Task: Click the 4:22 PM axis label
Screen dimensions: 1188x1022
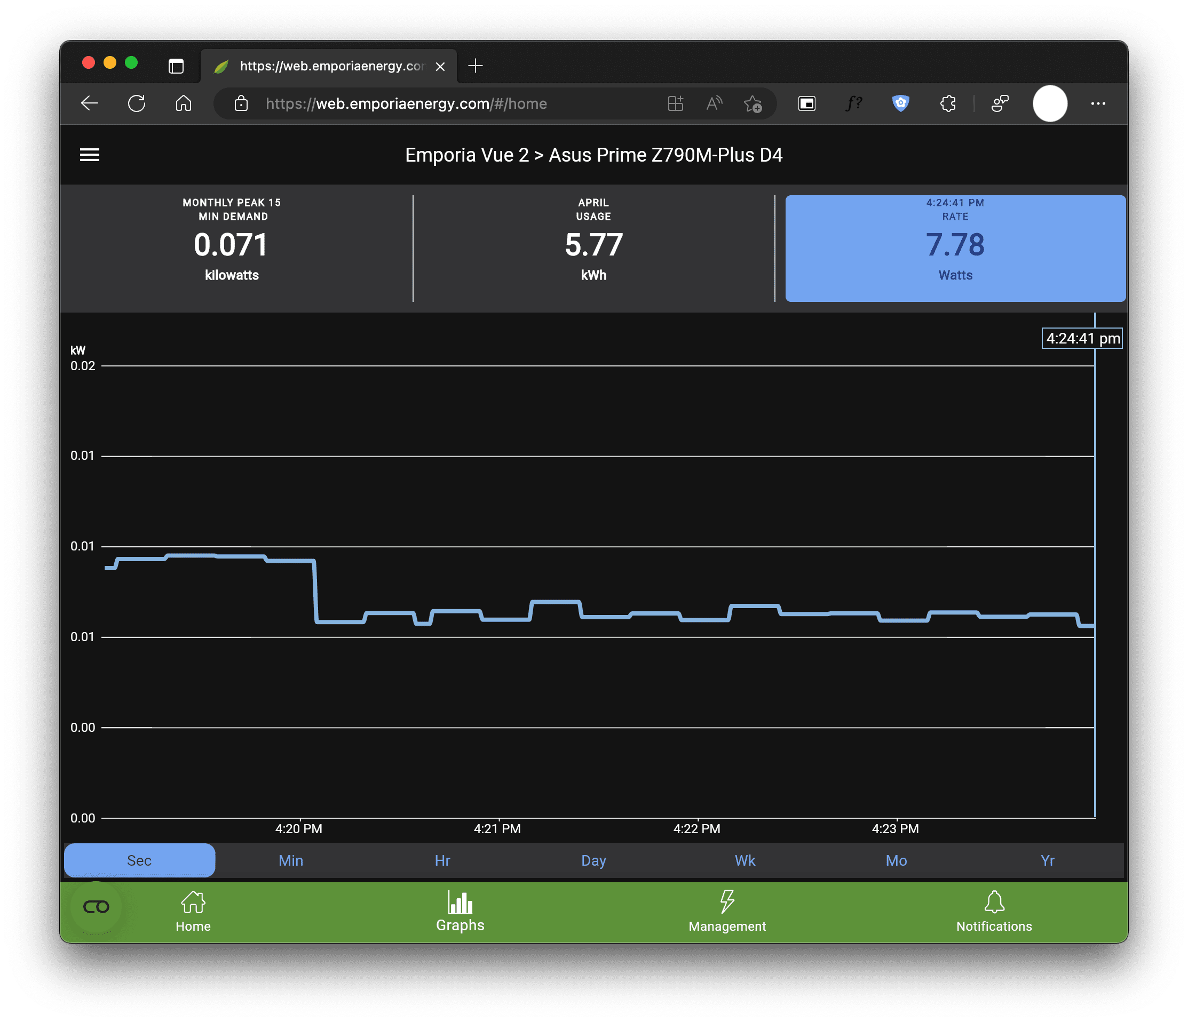Action: click(696, 829)
